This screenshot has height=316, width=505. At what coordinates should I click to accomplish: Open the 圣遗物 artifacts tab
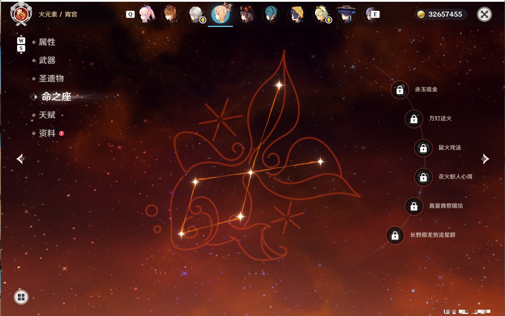coord(51,79)
